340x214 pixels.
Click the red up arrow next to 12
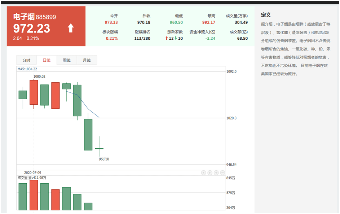click(167, 38)
